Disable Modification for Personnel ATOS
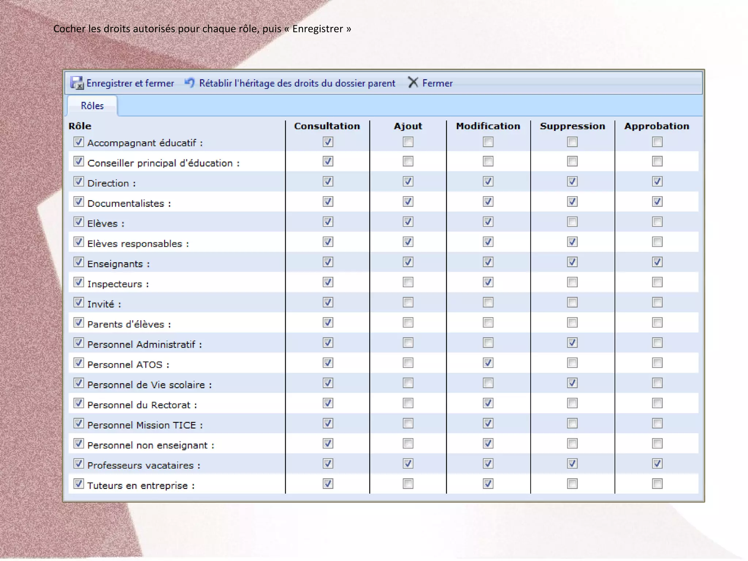This screenshot has width=748, height=561. (488, 363)
